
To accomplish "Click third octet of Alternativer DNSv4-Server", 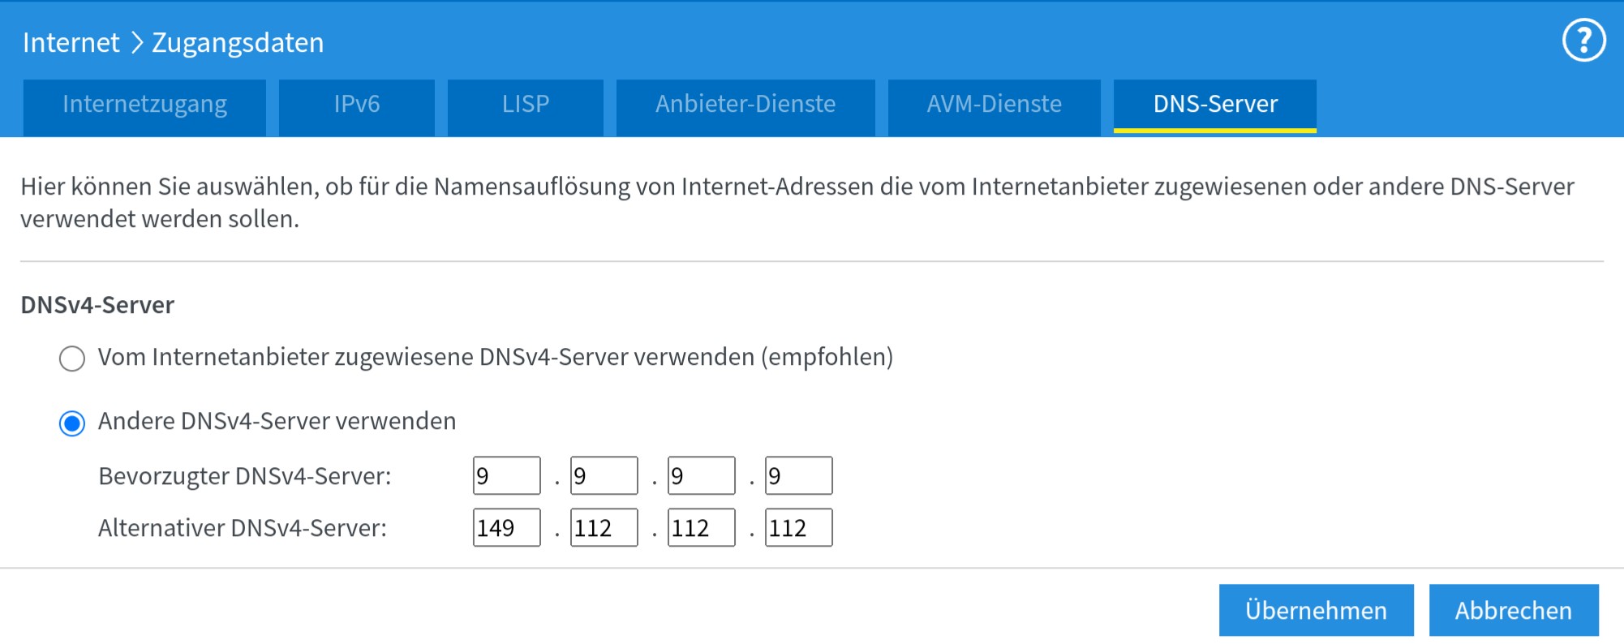I will 701,528.
